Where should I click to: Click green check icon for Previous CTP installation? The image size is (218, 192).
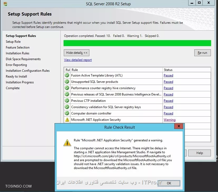(67, 100)
